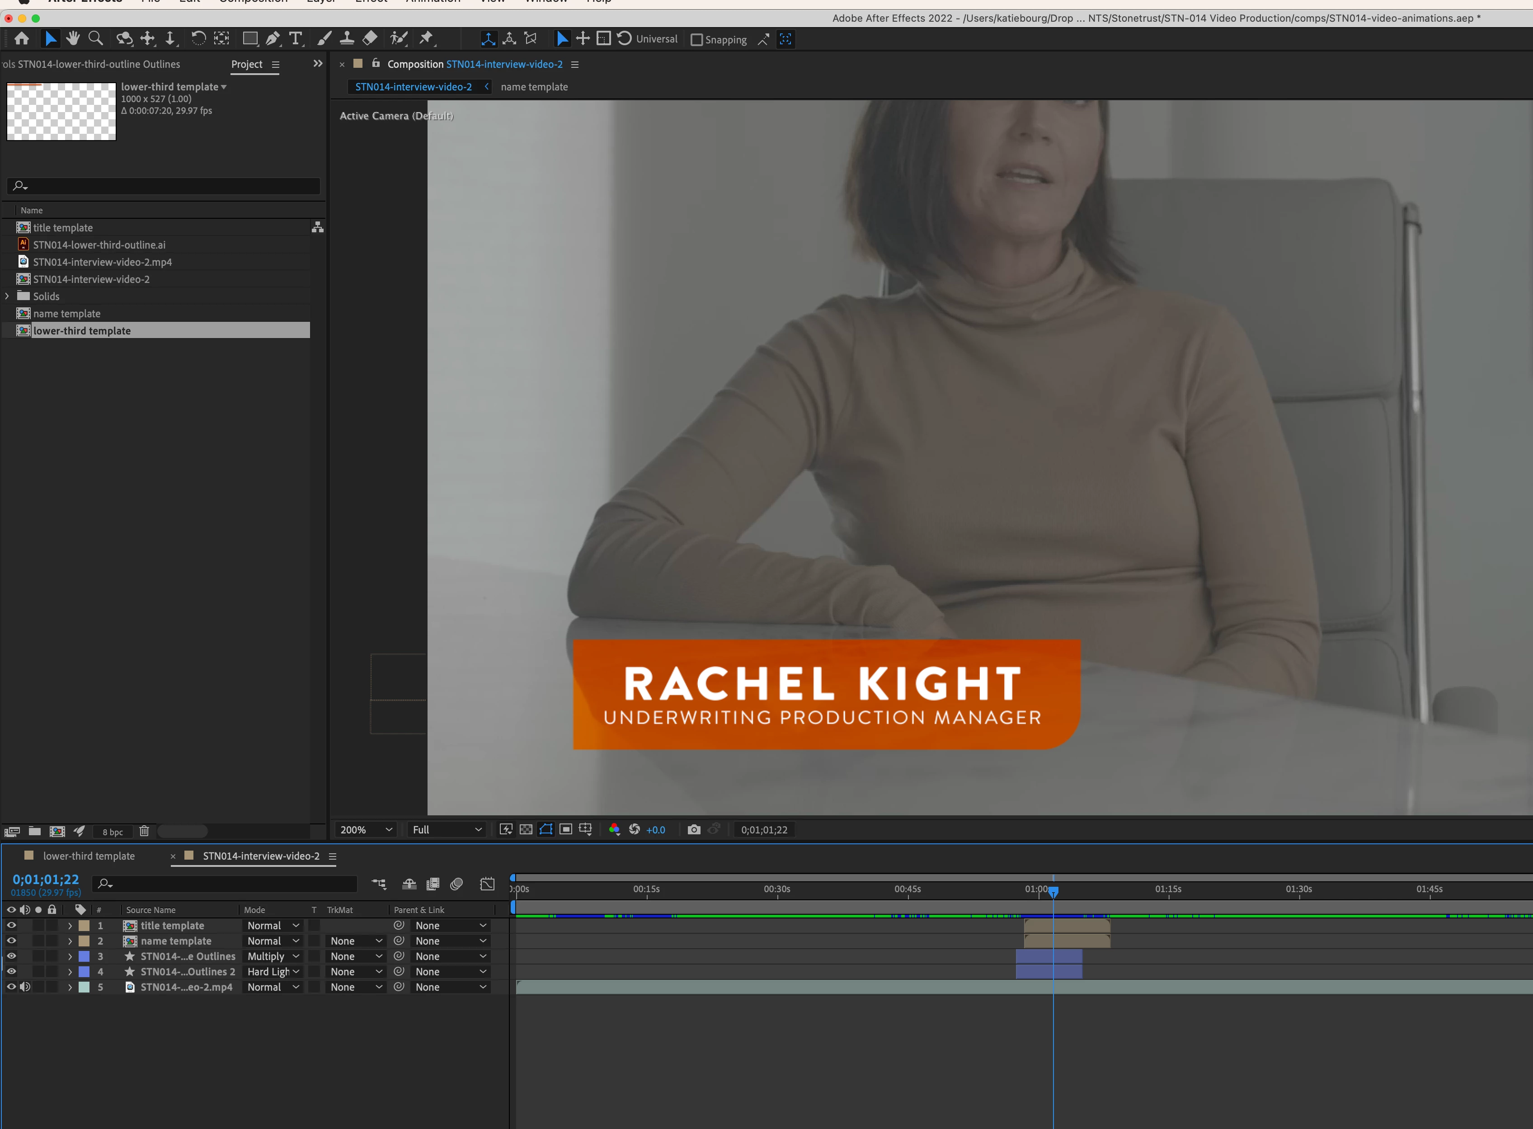Image resolution: width=1533 pixels, height=1129 pixels.
Task: Mute audio of STN014 mp4 layer
Action: 25,987
